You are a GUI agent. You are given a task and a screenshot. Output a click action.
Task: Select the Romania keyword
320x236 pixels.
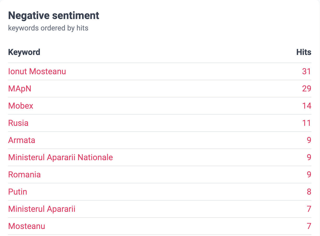(x=24, y=175)
